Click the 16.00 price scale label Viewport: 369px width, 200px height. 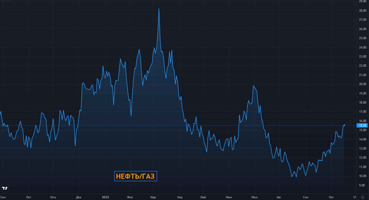363,121
